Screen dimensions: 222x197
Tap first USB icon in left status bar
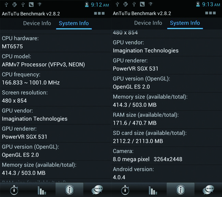[x=6, y=4]
